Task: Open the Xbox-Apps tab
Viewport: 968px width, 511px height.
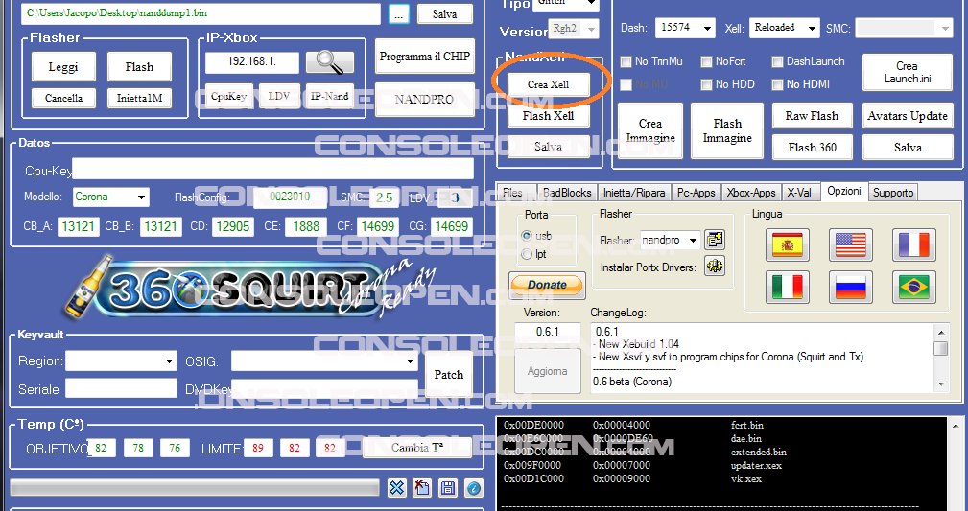Action: pos(751,193)
